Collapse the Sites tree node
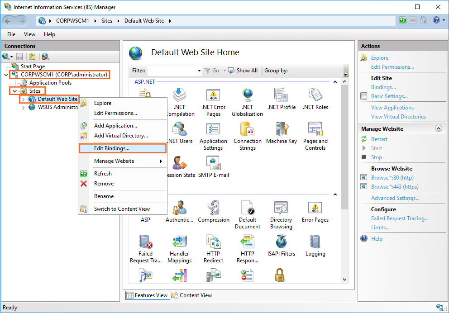This screenshot has width=449, height=313. pos(15,91)
